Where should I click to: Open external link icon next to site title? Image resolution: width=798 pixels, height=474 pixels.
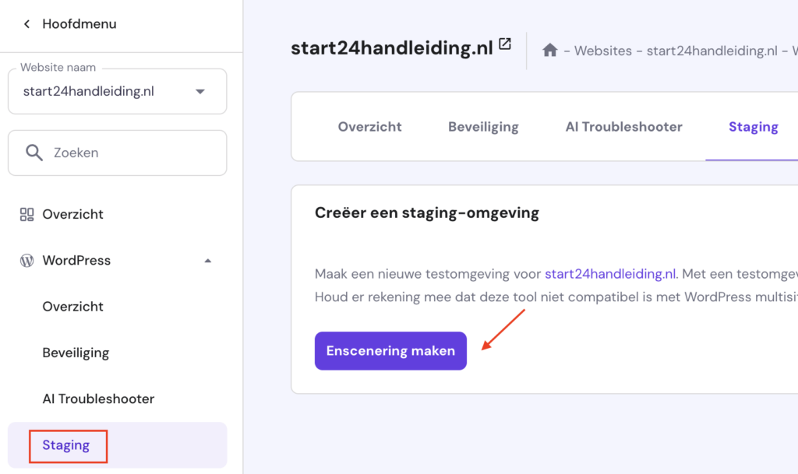(x=505, y=45)
